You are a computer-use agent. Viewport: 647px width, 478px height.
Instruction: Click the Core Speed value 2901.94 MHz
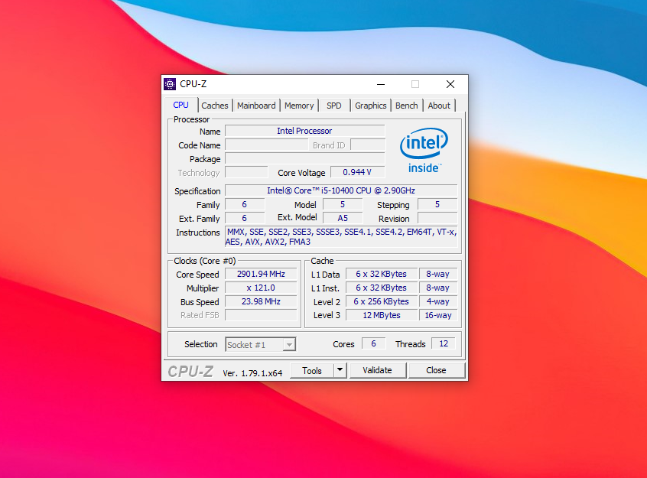[x=261, y=274]
